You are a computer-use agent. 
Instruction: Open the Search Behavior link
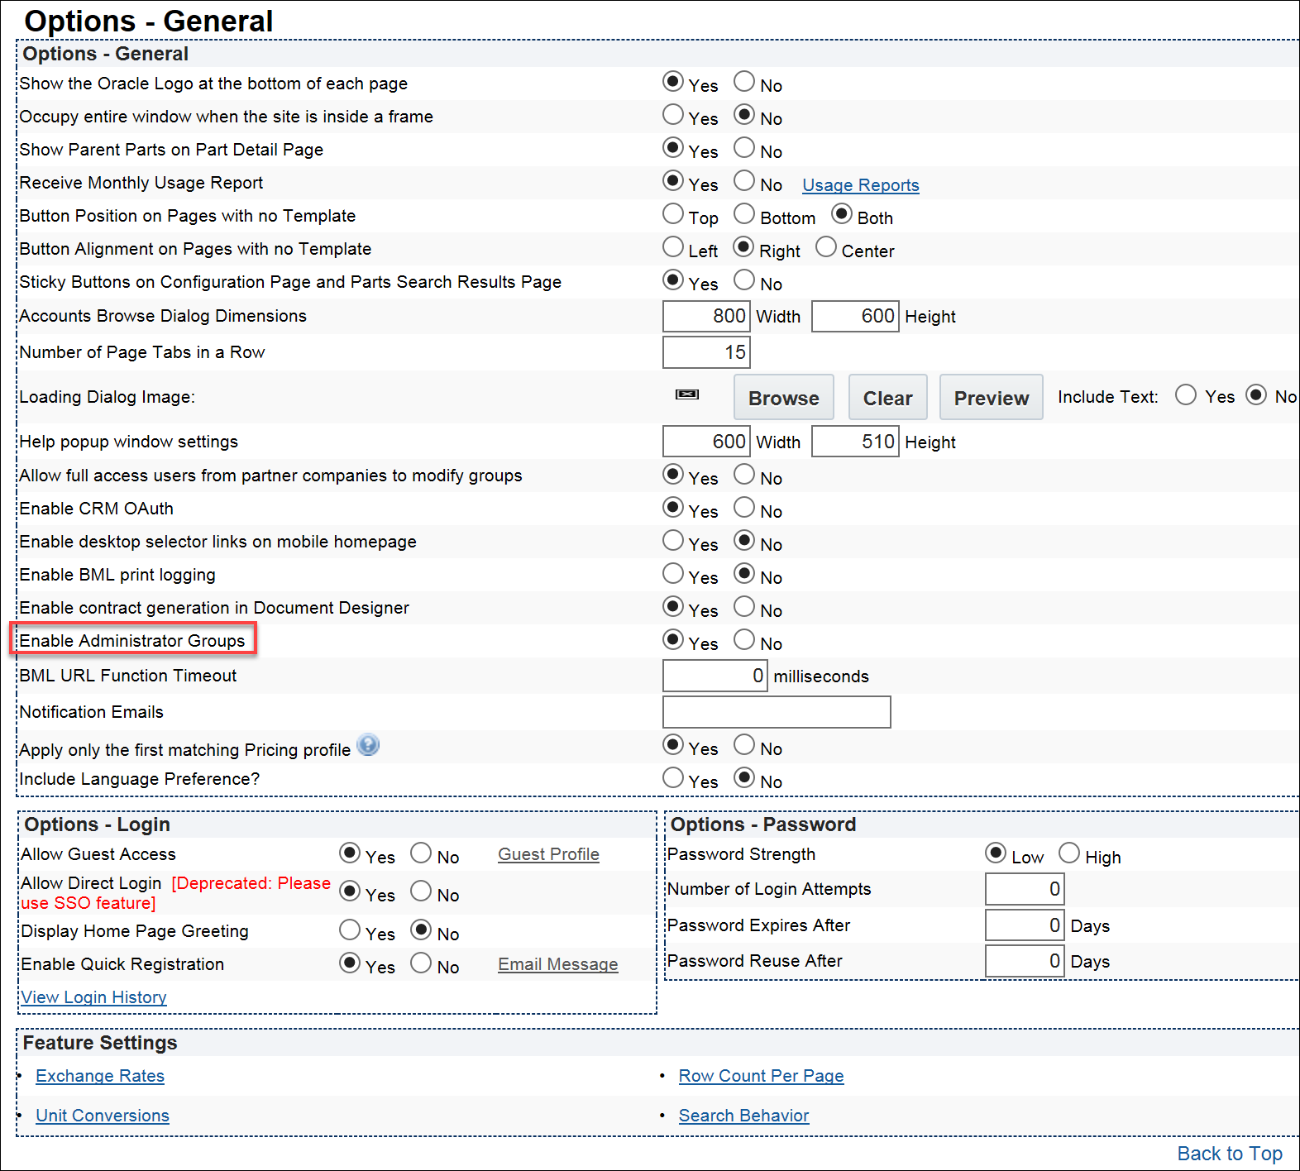click(x=743, y=1116)
